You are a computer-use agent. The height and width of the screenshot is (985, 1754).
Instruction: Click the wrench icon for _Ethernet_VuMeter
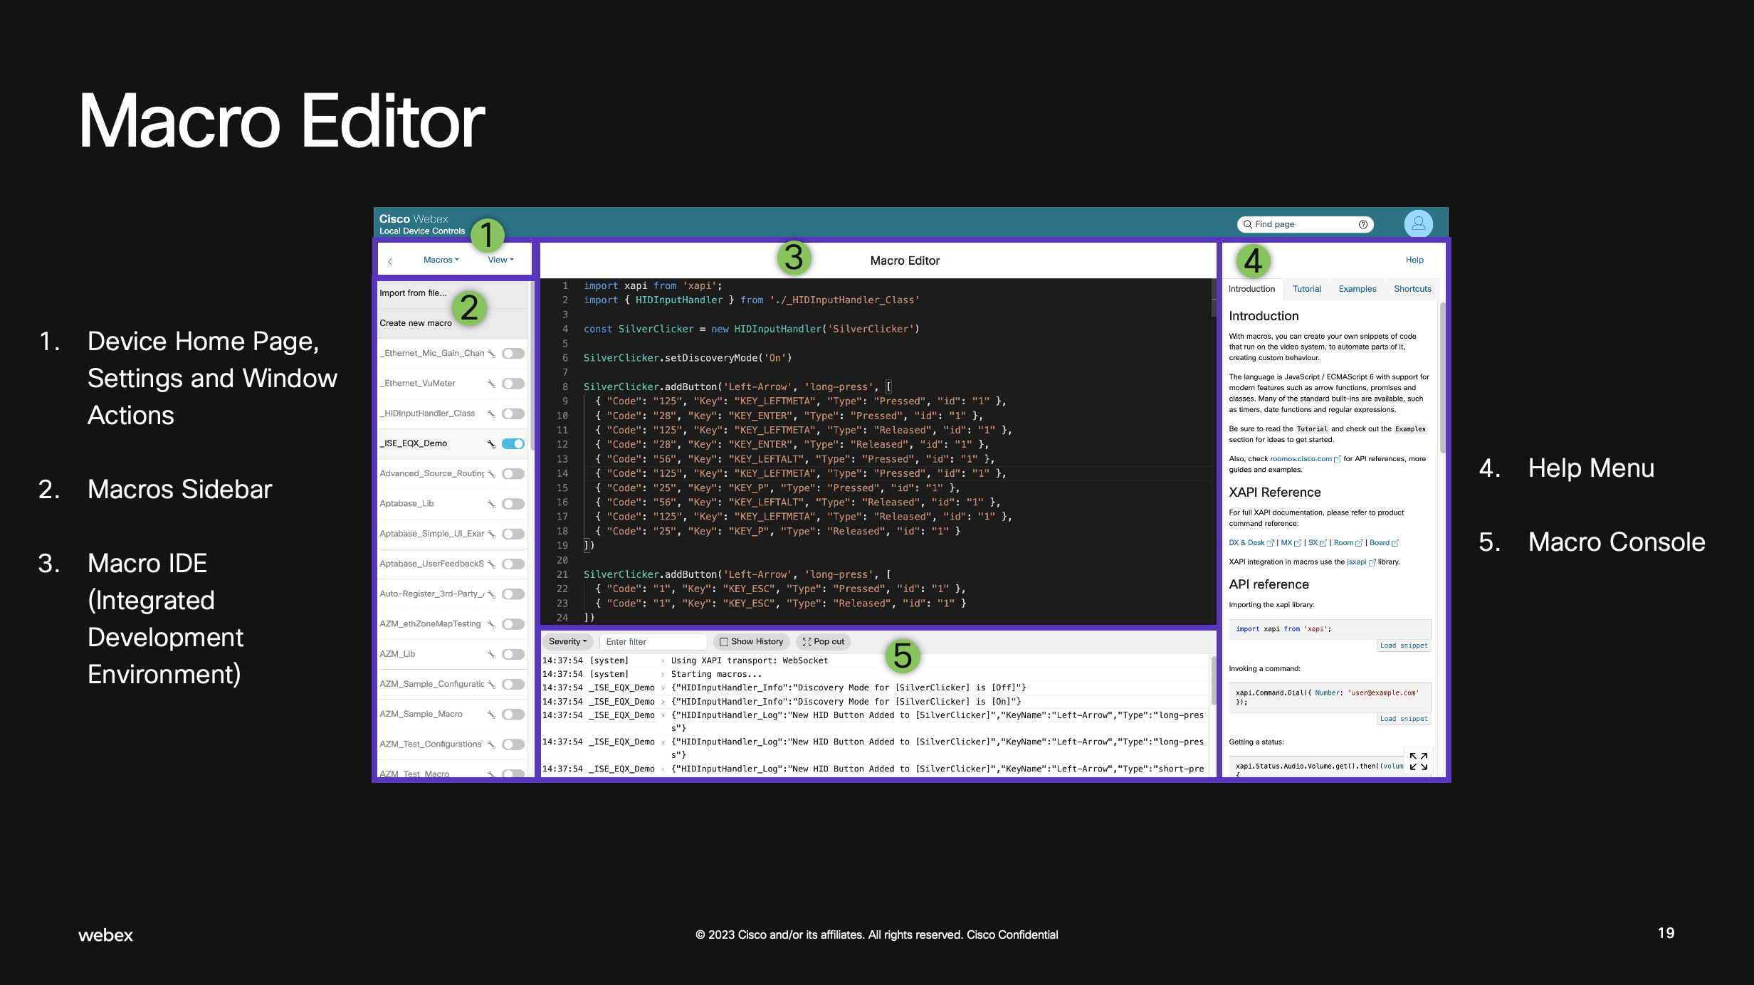pos(491,384)
